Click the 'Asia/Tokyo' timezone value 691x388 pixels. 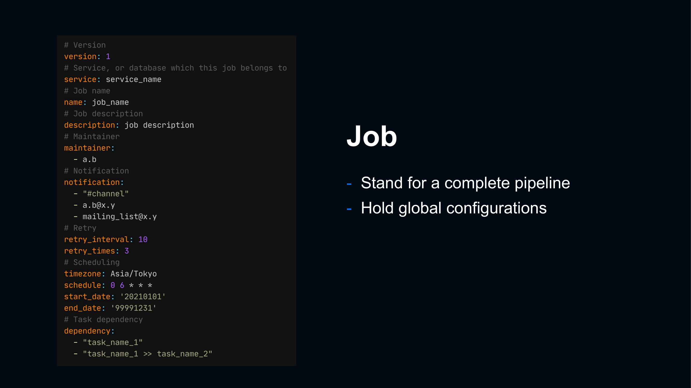[133, 274]
